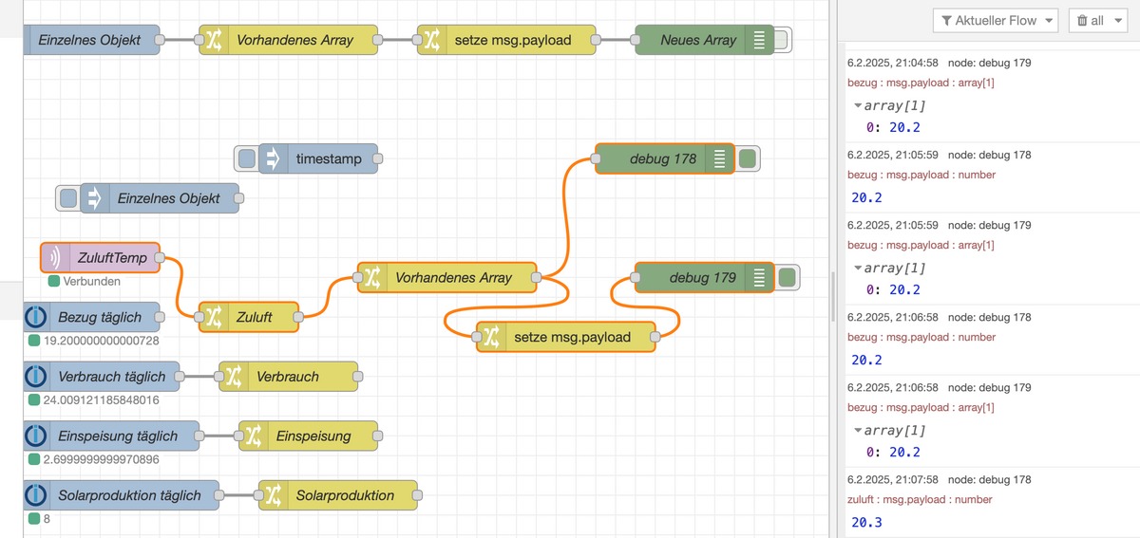This screenshot has height=538, width=1140.
Task: Open the Aktueller Flow filter dropdown
Action: pyautogui.click(x=996, y=20)
